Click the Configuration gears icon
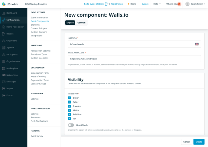Screen dimensions: 208x147 (4, 20)
